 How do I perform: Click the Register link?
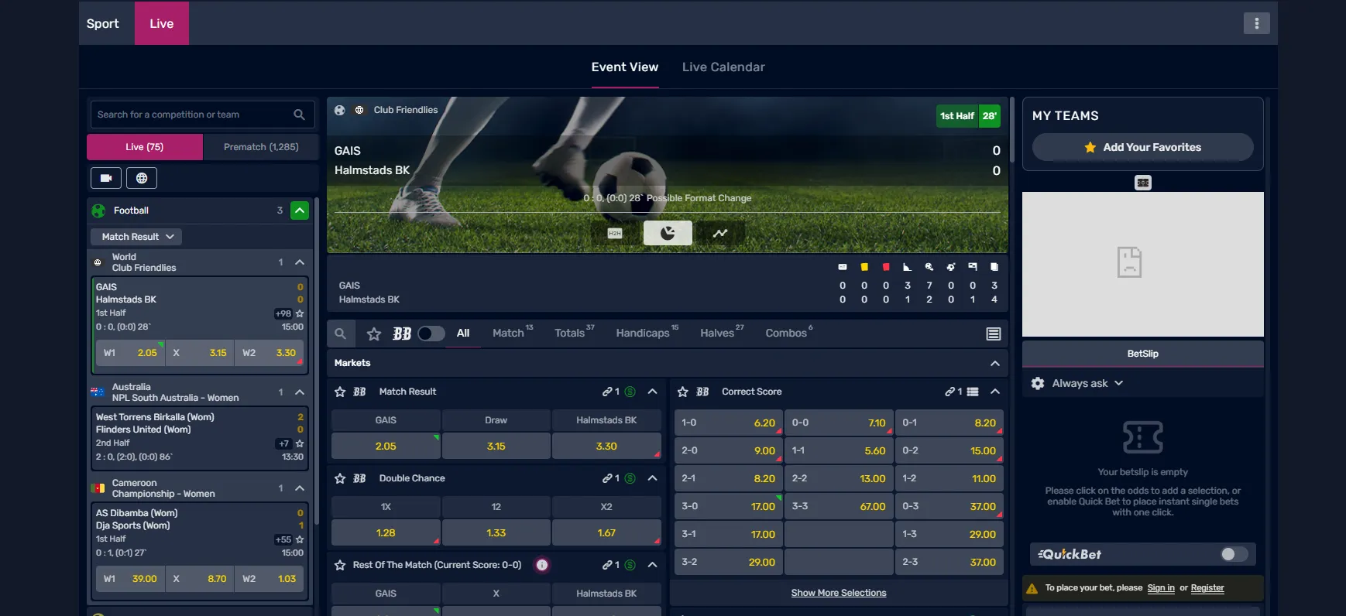click(1207, 588)
